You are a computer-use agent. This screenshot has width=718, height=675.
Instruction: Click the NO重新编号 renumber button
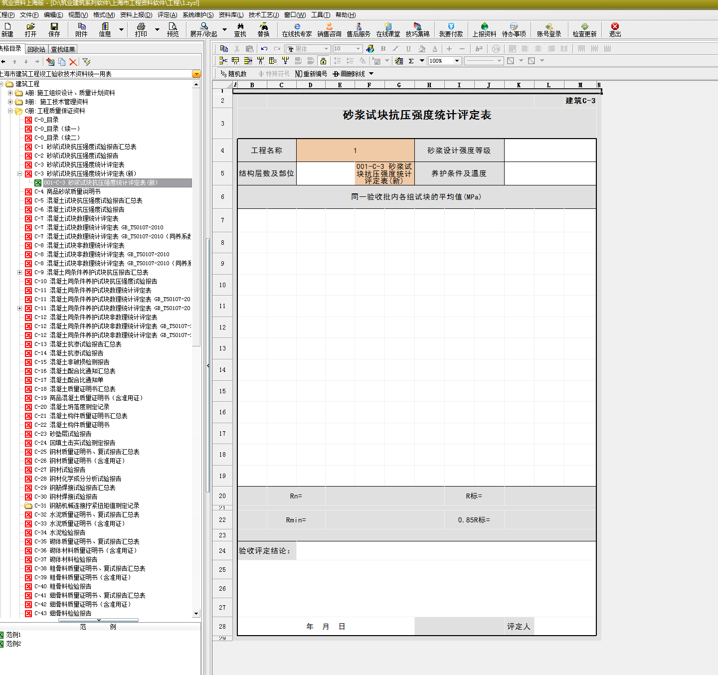[x=311, y=74]
